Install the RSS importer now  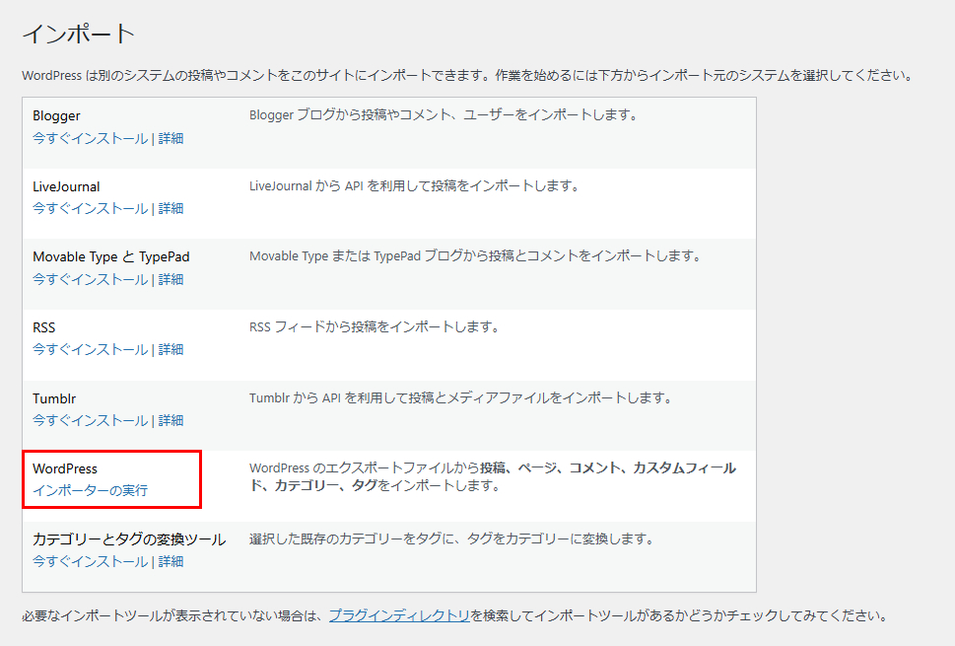pos(90,349)
